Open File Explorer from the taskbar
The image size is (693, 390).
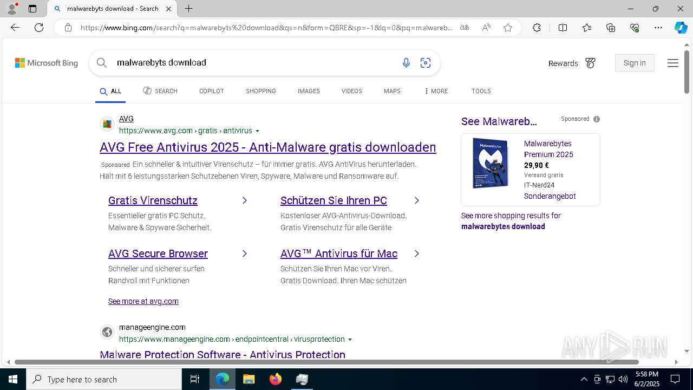tap(249, 379)
